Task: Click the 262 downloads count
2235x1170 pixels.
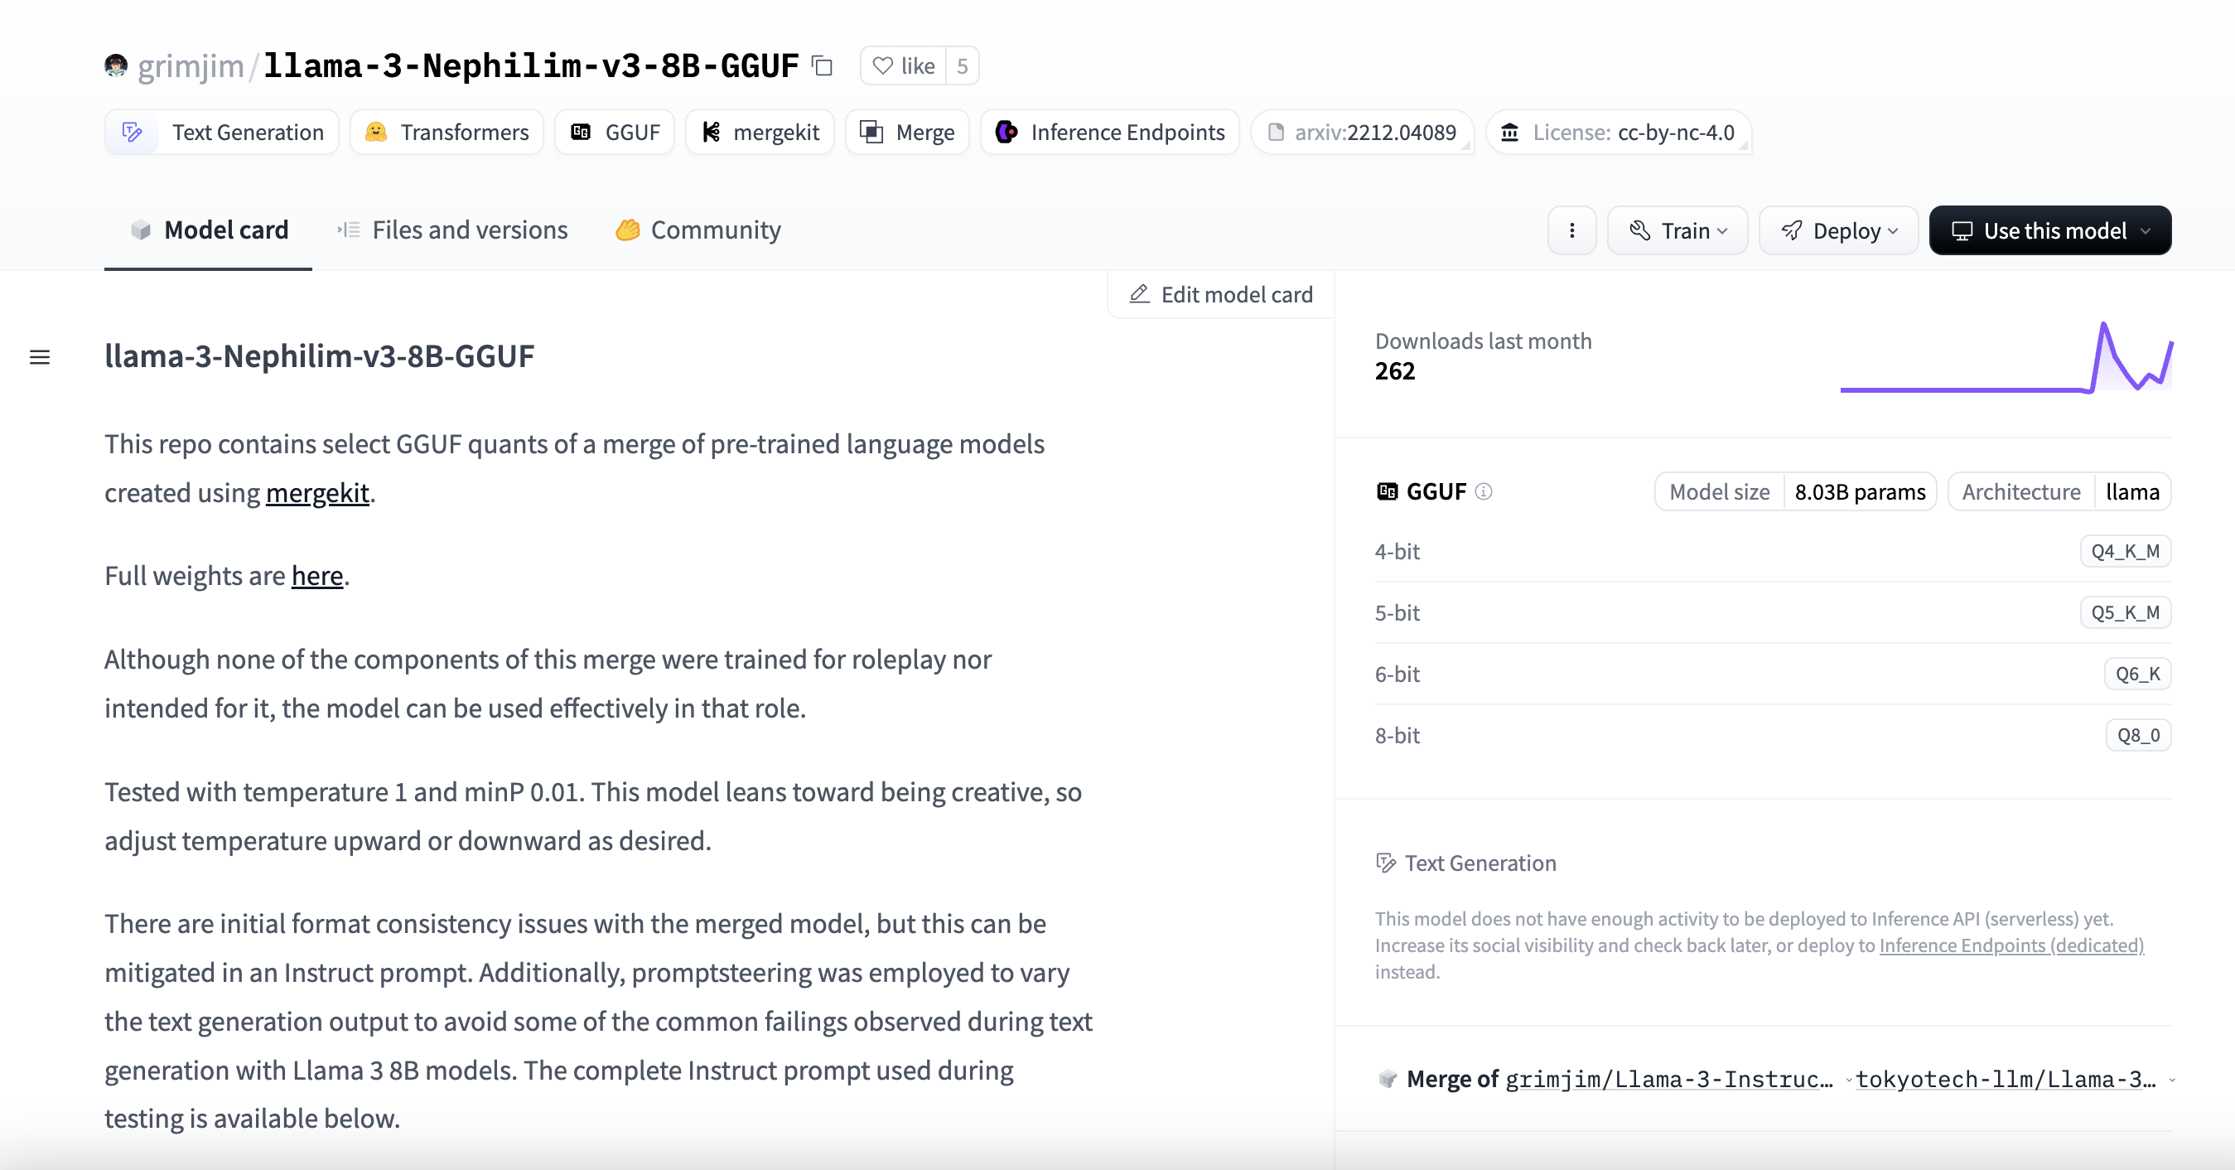Action: [1394, 370]
